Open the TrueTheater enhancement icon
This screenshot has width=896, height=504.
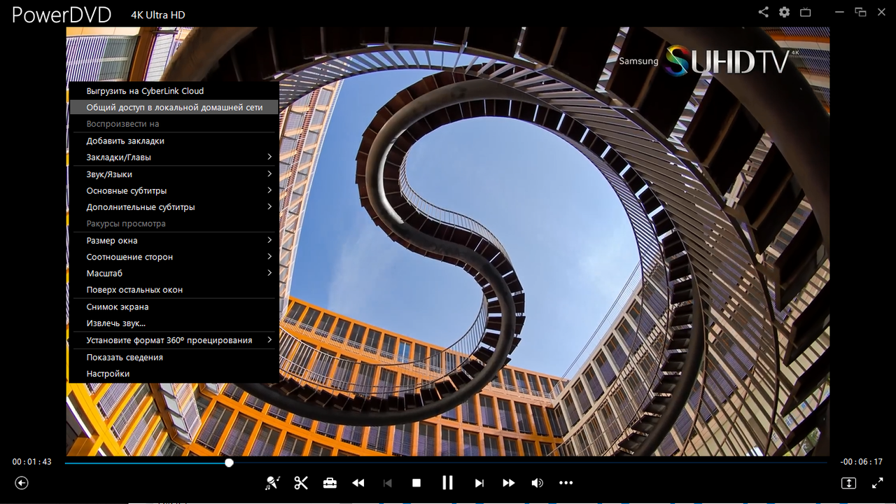pos(272,483)
